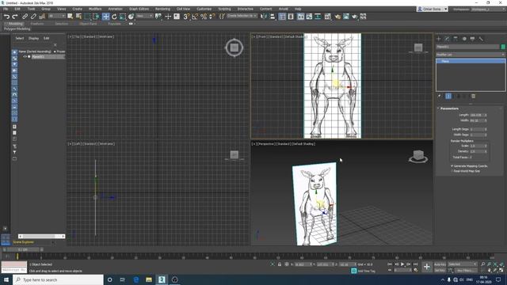Open the Motion panel tab icon
This screenshot has height=285, width=507.
tap(464, 39)
